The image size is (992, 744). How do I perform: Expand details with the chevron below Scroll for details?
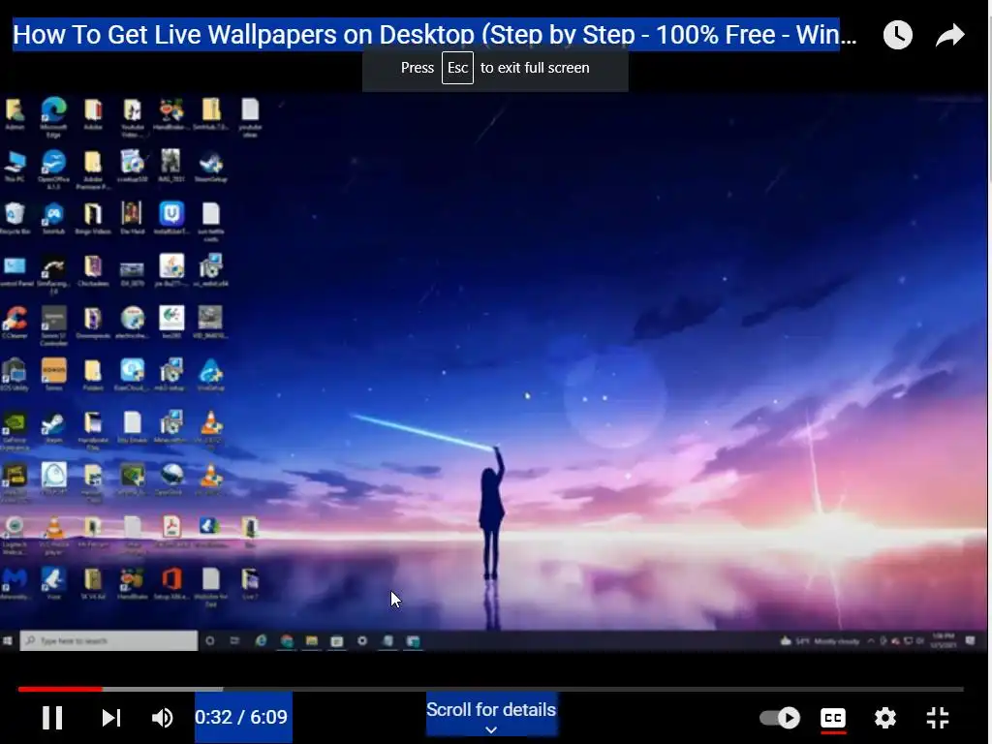pyautogui.click(x=491, y=729)
